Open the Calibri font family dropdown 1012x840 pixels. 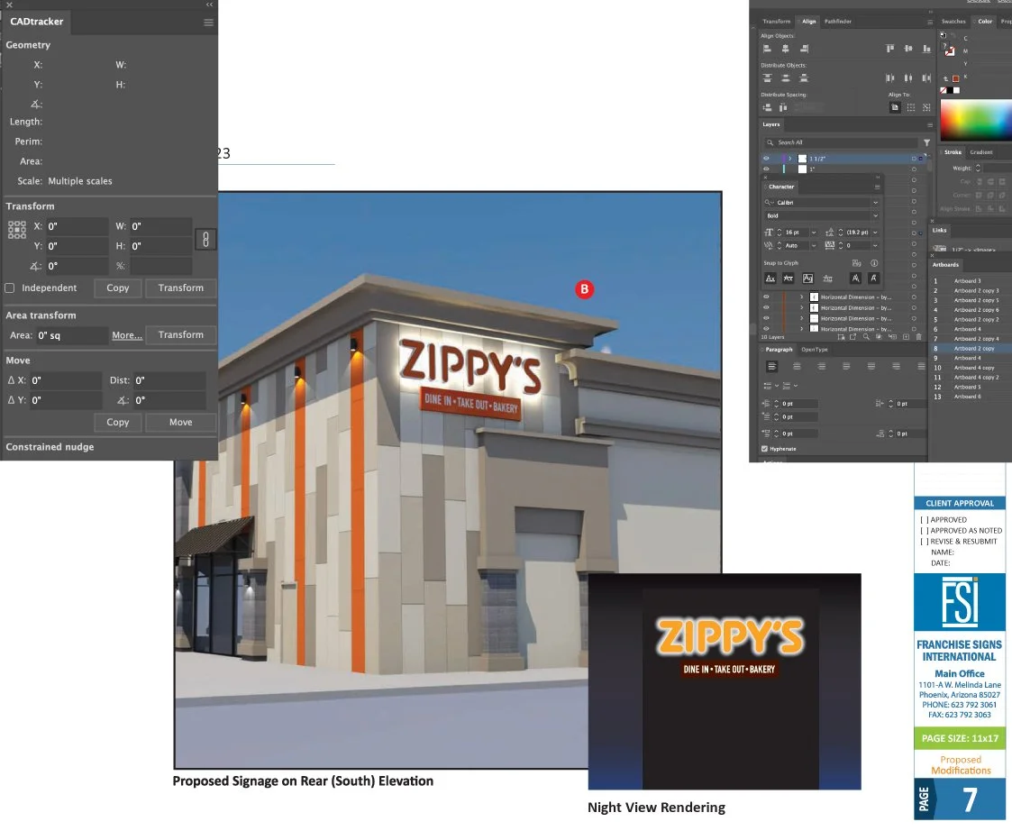(x=875, y=203)
